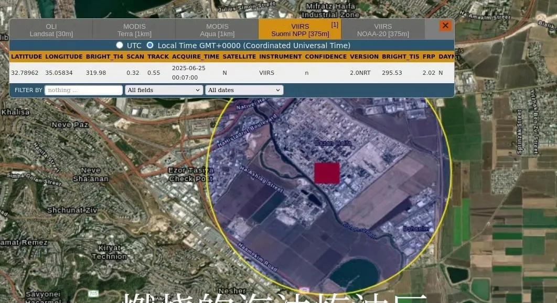Close the fire data popup panel
557x303 pixels.
pyautogui.click(x=445, y=26)
